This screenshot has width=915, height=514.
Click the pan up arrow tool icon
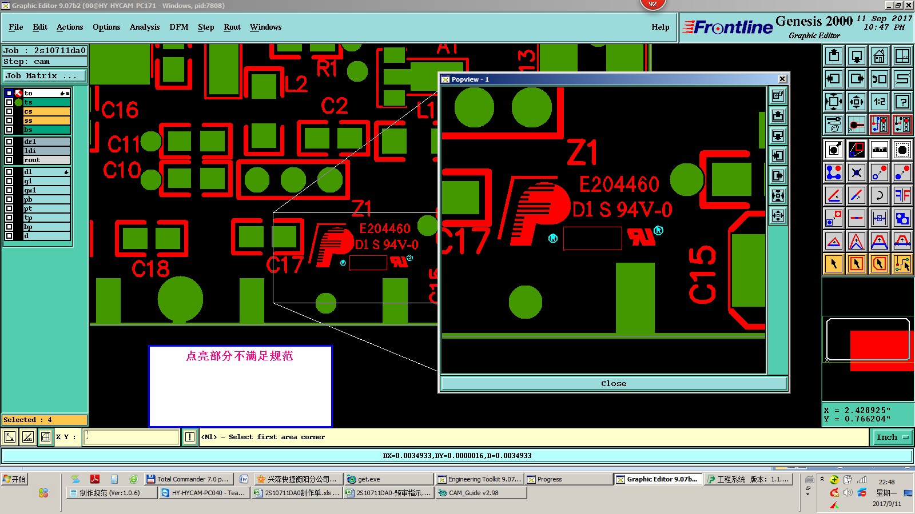[x=834, y=56]
